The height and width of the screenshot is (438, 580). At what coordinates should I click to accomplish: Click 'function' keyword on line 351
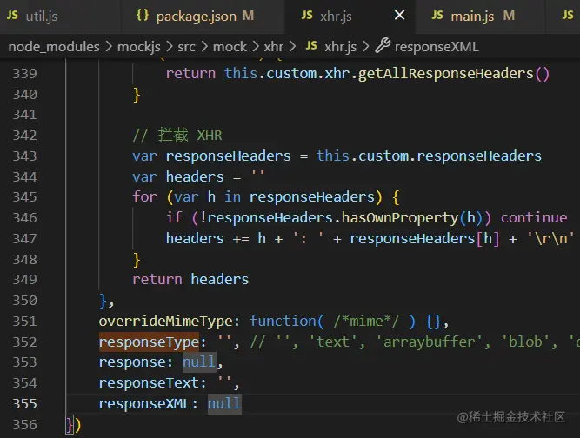283,322
